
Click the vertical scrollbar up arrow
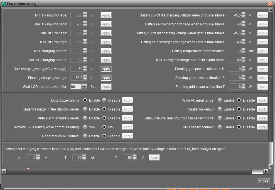click(271, 10)
